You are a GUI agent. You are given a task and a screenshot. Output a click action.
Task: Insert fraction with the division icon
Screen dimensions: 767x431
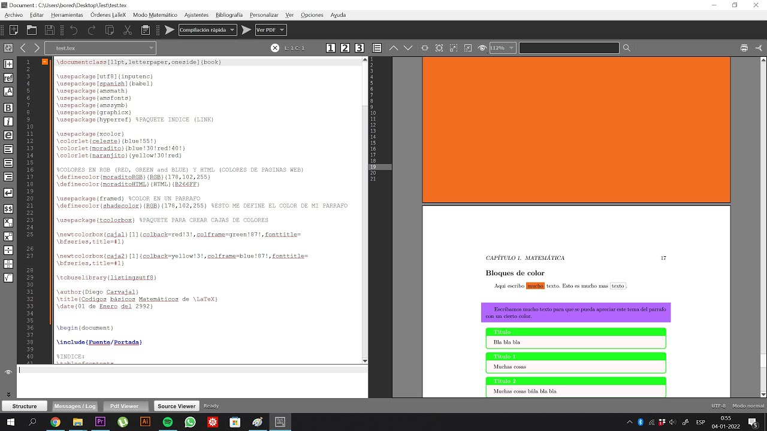pos(8,250)
